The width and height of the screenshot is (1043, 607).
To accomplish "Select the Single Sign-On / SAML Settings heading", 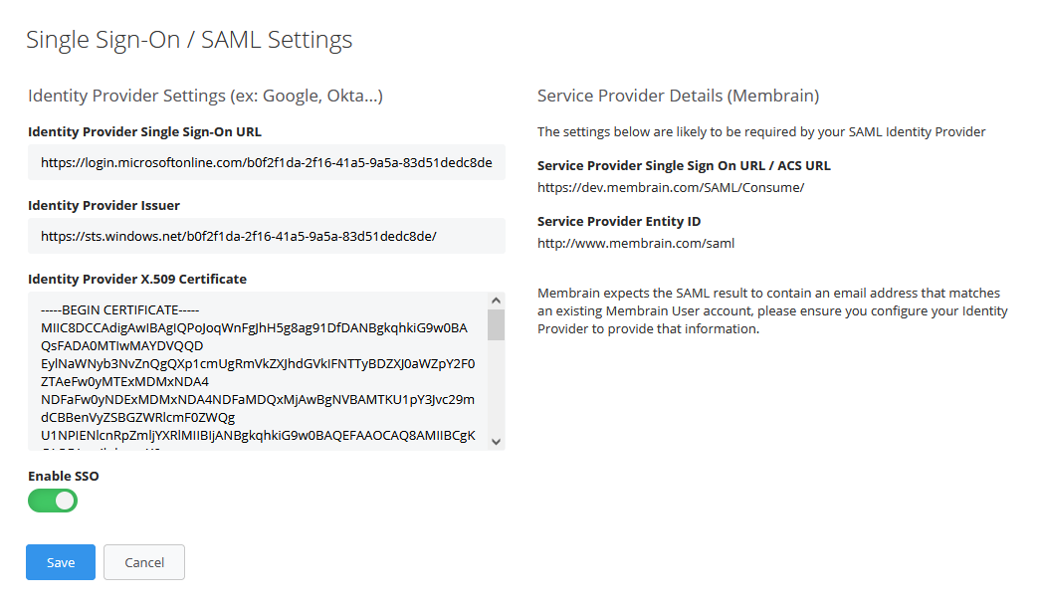I will click(x=189, y=40).
